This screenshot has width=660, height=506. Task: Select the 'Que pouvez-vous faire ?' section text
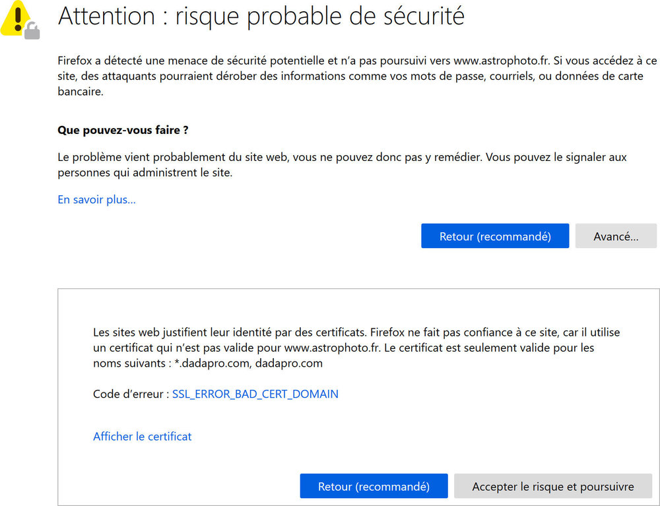coord(123,130)
